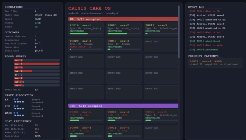Click the ER docs=2 staff label

[x=36, y=100]
